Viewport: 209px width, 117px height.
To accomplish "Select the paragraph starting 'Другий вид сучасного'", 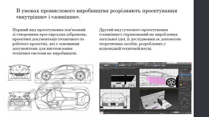I will [140, 39].
